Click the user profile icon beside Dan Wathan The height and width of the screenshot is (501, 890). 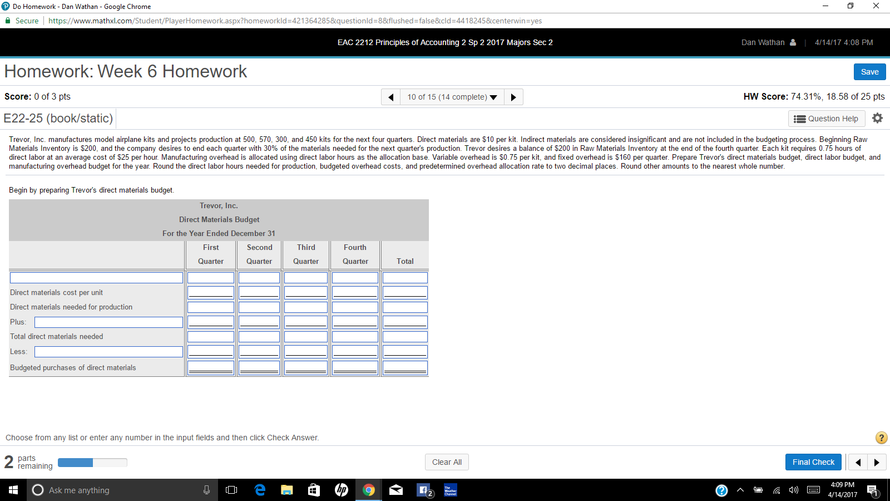pos(792,42)
